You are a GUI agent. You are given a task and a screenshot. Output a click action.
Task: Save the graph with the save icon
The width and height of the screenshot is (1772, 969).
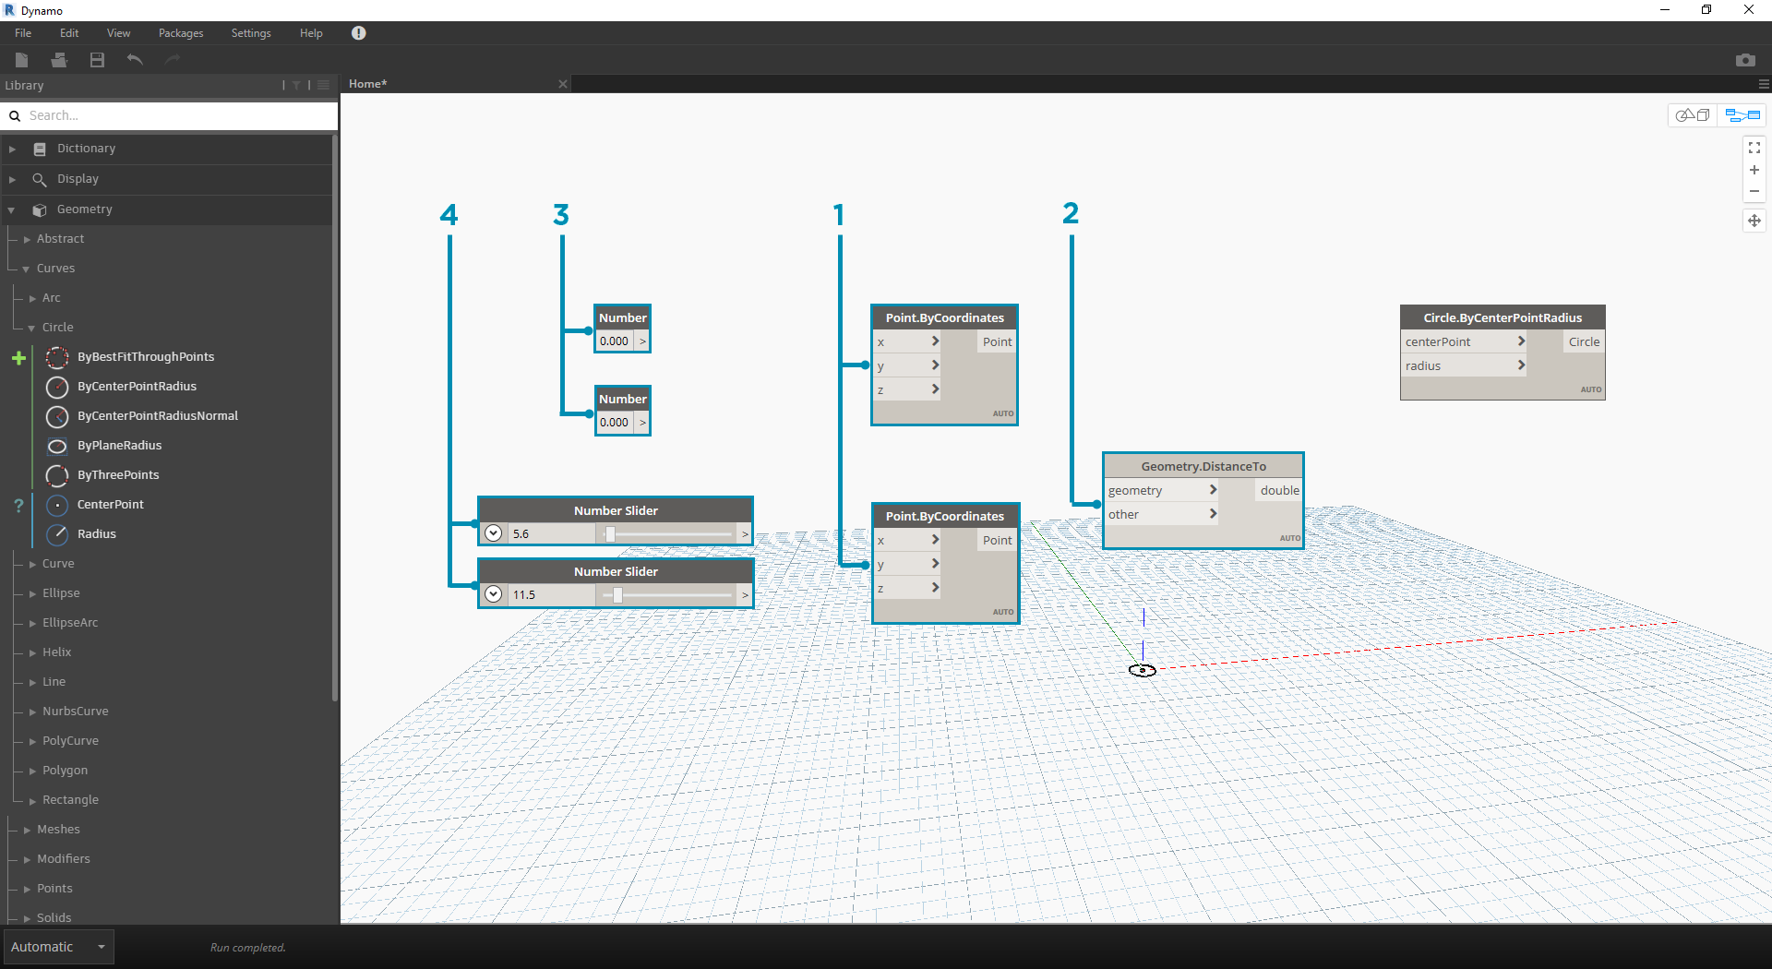click(96, 59)
